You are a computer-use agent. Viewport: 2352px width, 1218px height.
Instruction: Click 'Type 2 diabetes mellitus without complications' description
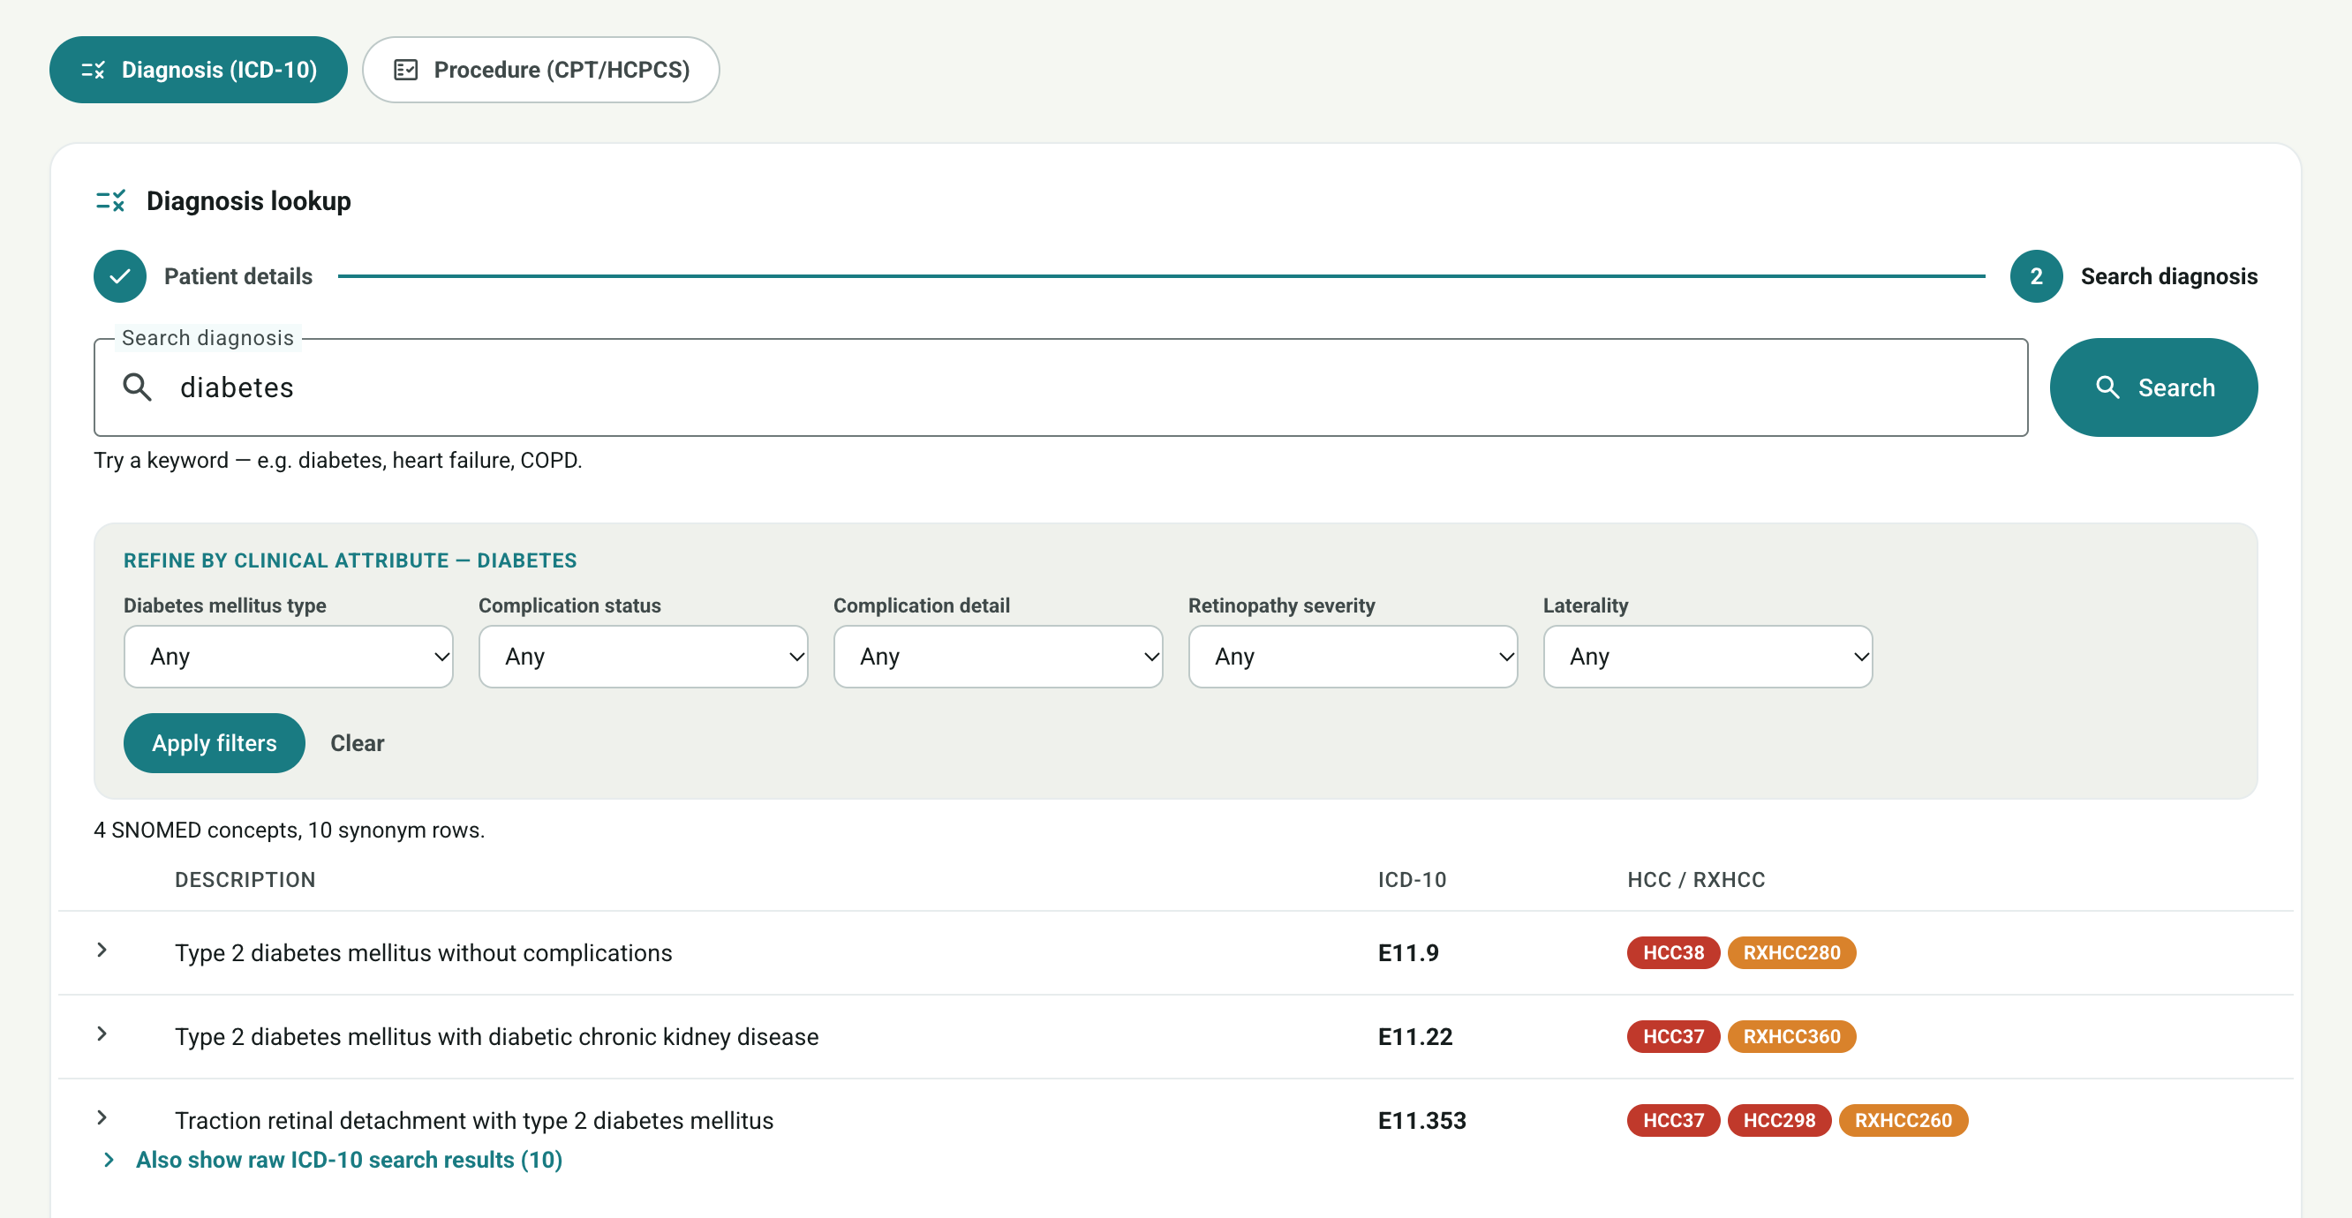point(424,953)
